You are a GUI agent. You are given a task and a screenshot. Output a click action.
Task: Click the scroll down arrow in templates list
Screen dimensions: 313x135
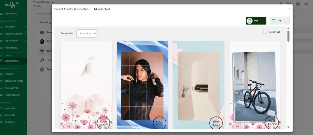pyautogui.click(x=288, y=127)
